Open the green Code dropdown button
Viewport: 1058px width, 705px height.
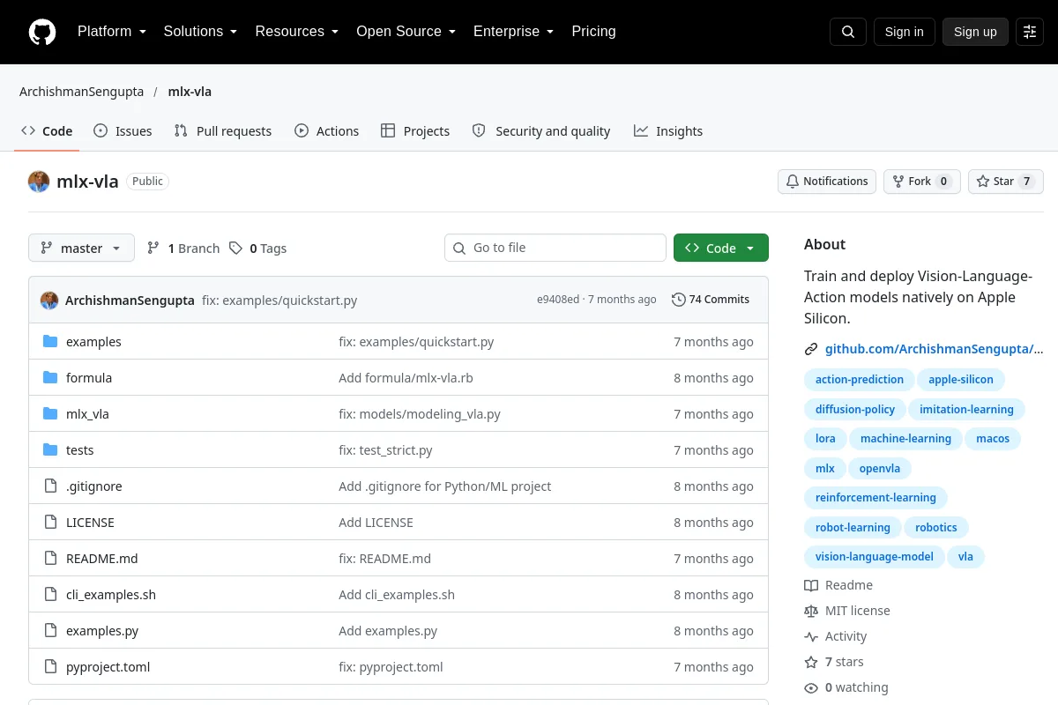click(721, 249)
